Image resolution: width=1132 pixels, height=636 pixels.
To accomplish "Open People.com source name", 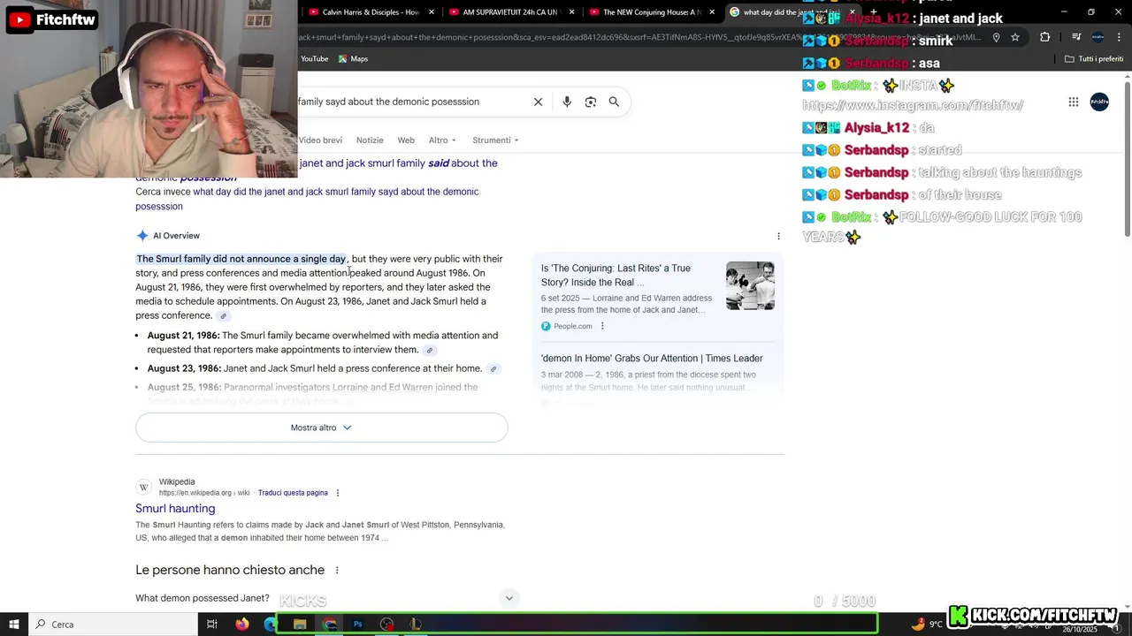I will point(573,326).
